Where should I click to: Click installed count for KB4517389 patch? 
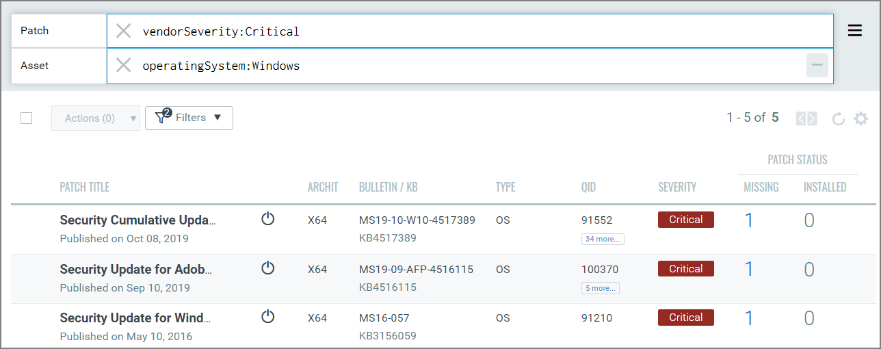809,220
